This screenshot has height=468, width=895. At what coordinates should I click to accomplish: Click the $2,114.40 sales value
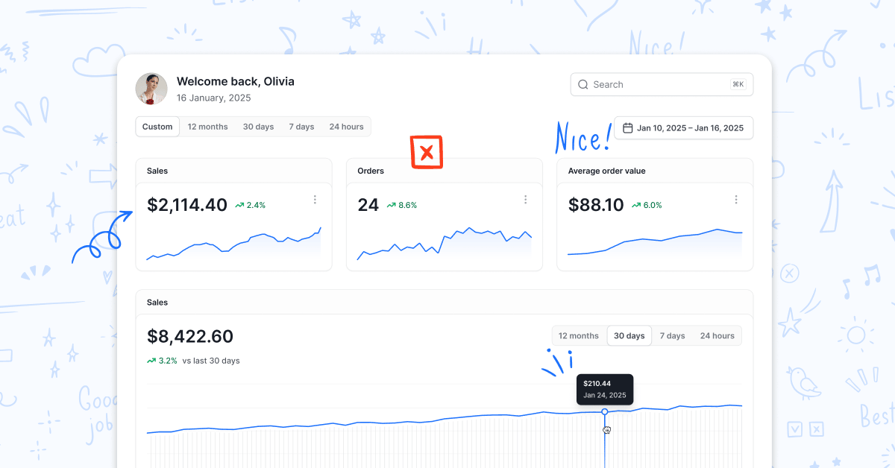point(187,205)
